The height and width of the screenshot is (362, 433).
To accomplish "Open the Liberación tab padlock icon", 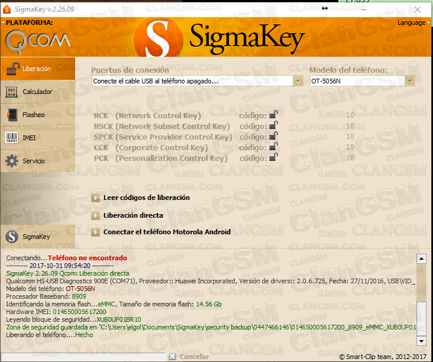I will click(x=12, y=69).
